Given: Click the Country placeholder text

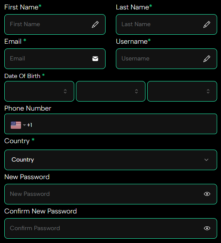Looking at the screenshot, I should pos(23,160).
